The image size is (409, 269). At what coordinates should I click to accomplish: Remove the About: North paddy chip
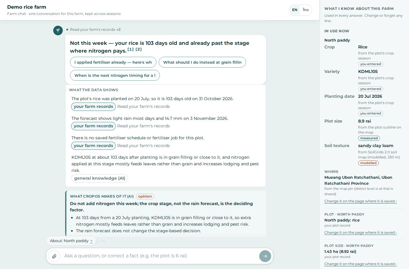tap(91, 241)
